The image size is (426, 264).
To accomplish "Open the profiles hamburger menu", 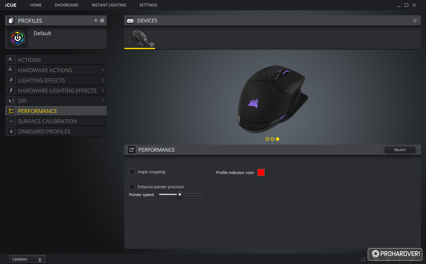I will tap(102, 20).
